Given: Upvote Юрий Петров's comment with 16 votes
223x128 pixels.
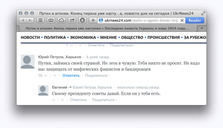Looking at the screenshot, I should click(46, 76).
